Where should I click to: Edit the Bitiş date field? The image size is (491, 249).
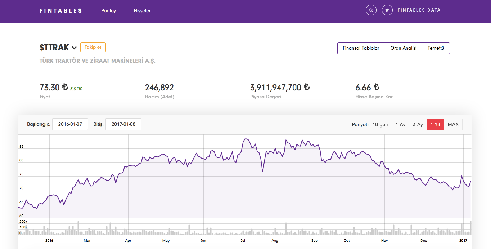point(123,124)
